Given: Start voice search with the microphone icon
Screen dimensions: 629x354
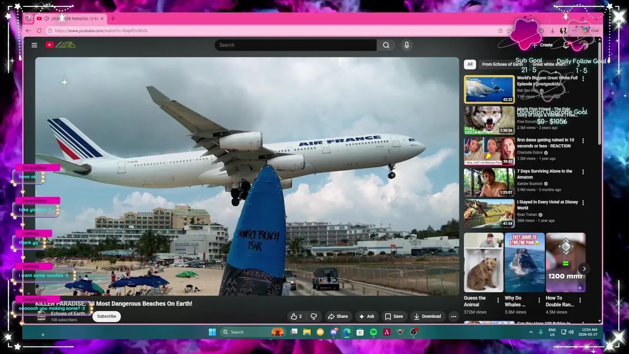Looking at the screenshot, I should click(406, 45).
